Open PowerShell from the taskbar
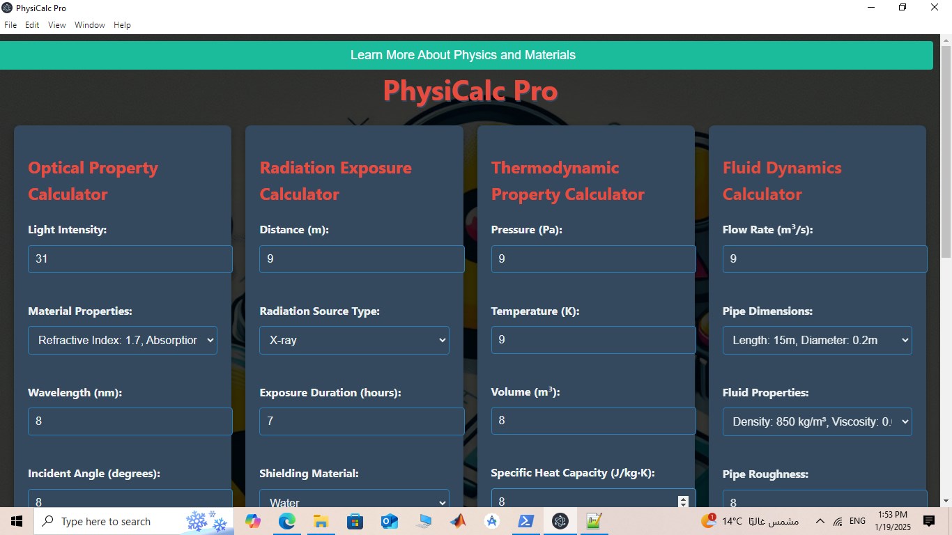952x535 pixels. click(x=526, y=521)
